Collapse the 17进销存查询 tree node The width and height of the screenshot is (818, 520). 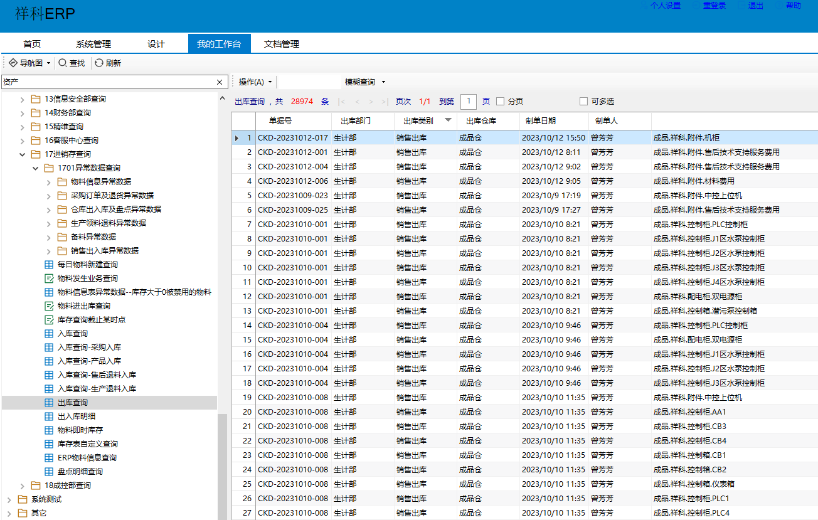click(23, 154)
